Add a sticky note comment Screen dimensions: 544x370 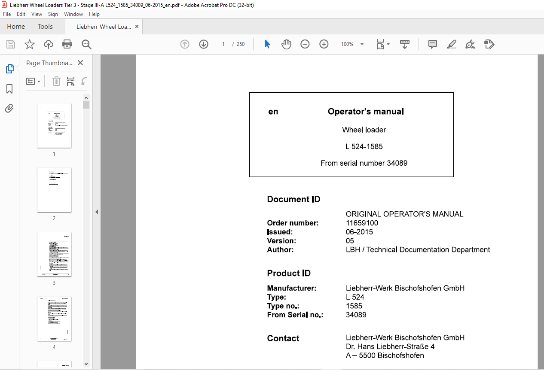point(433,44)
